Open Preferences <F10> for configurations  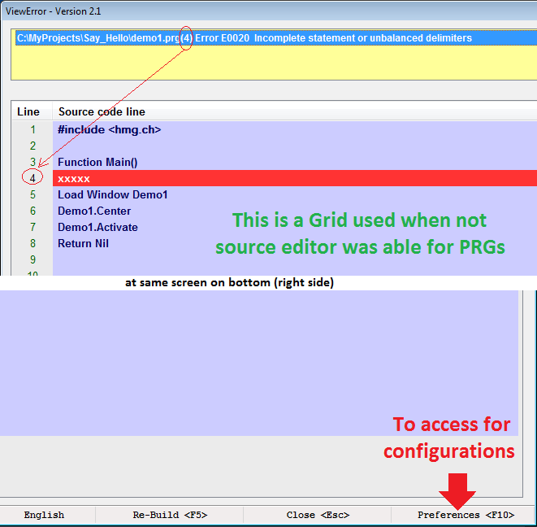[466, 515]
